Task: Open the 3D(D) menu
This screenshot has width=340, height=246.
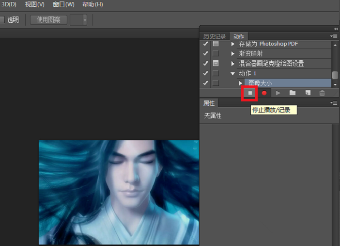Action: coord(9,4)
